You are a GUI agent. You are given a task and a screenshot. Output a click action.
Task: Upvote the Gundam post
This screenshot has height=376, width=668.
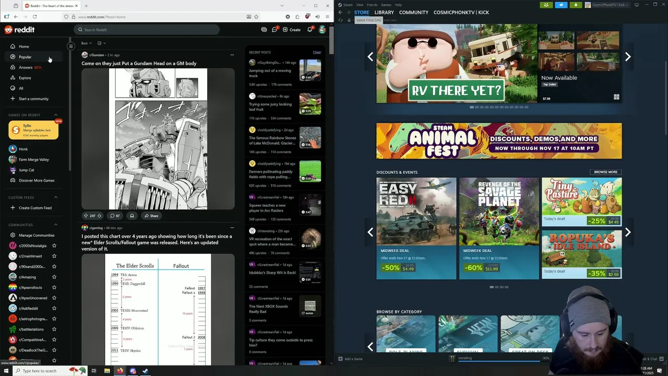(x=86, y=216)
